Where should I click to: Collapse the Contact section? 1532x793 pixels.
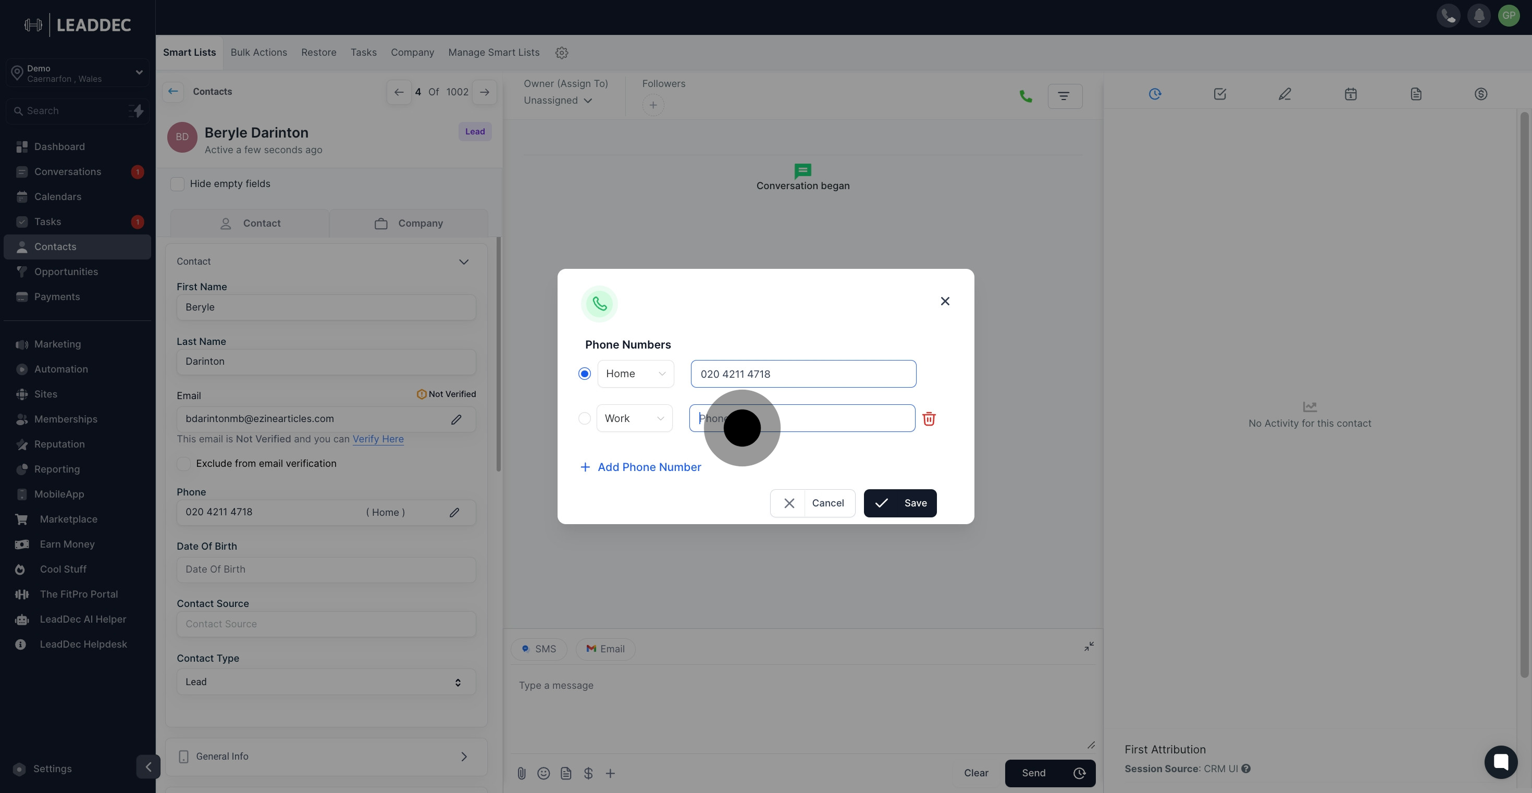click(463, 262)
